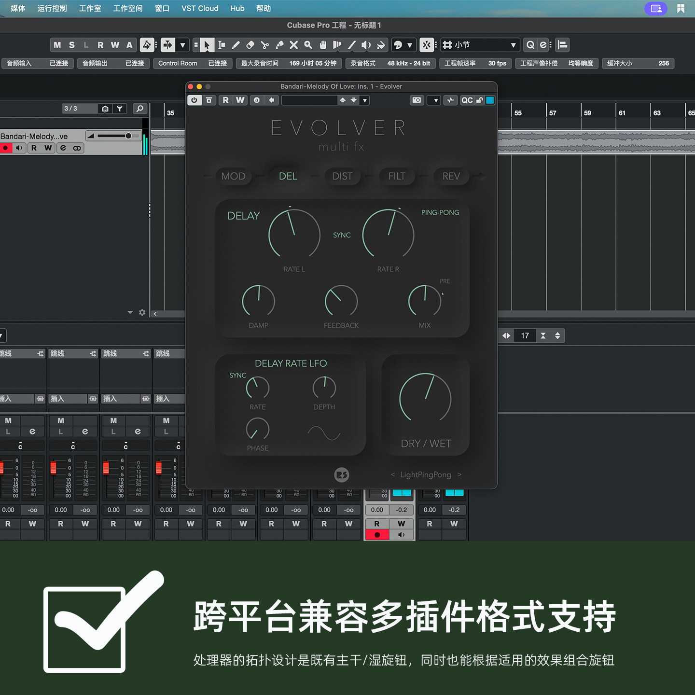Select the Object Selection arrow tool
695x695 pixels.
207,45
